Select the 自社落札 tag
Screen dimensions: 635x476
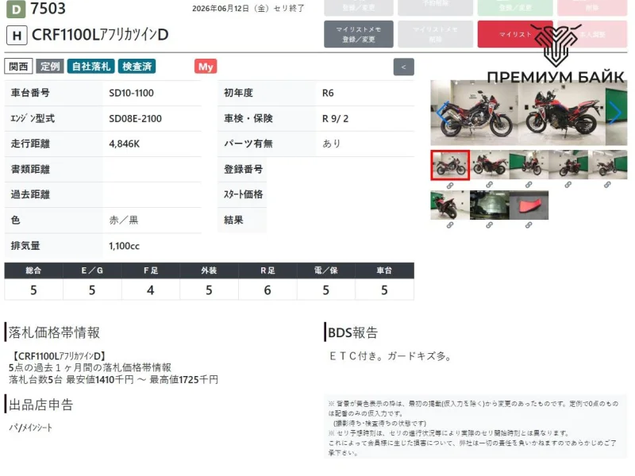[x=91, y=67]
